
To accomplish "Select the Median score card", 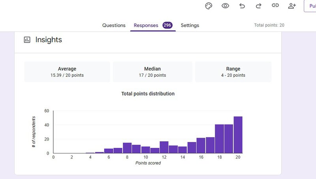I will [x=152, y=72].
